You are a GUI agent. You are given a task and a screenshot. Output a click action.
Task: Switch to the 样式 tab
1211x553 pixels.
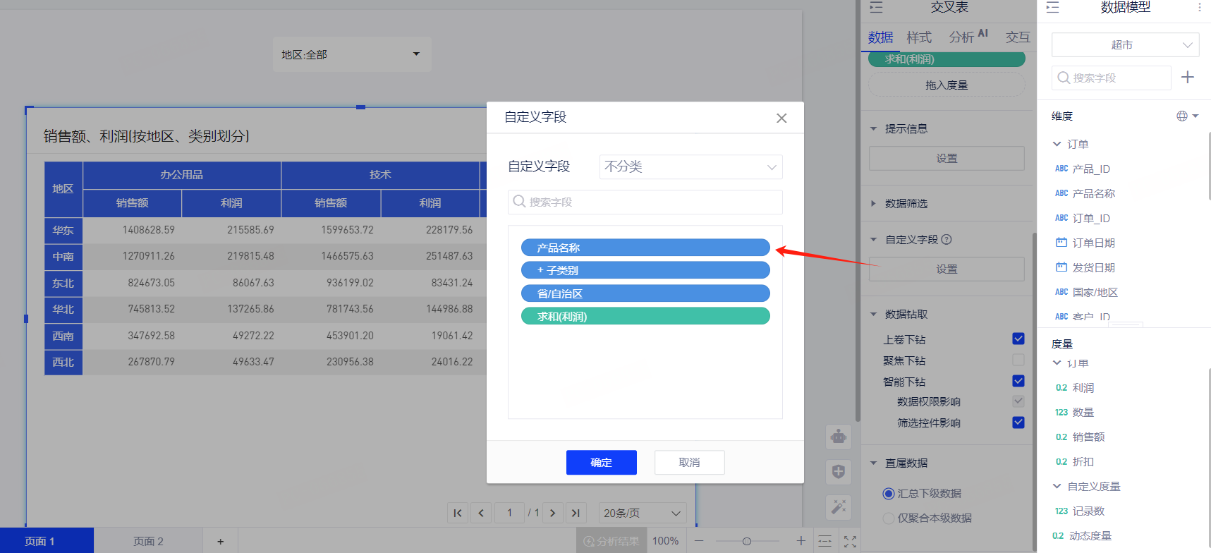(x=918, y=37)
